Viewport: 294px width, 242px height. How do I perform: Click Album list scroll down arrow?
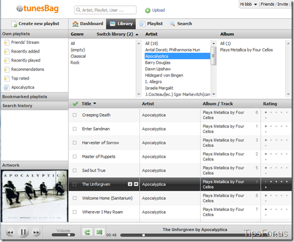[x=288, y=94]
